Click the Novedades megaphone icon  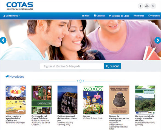click(x=7, y=77)
